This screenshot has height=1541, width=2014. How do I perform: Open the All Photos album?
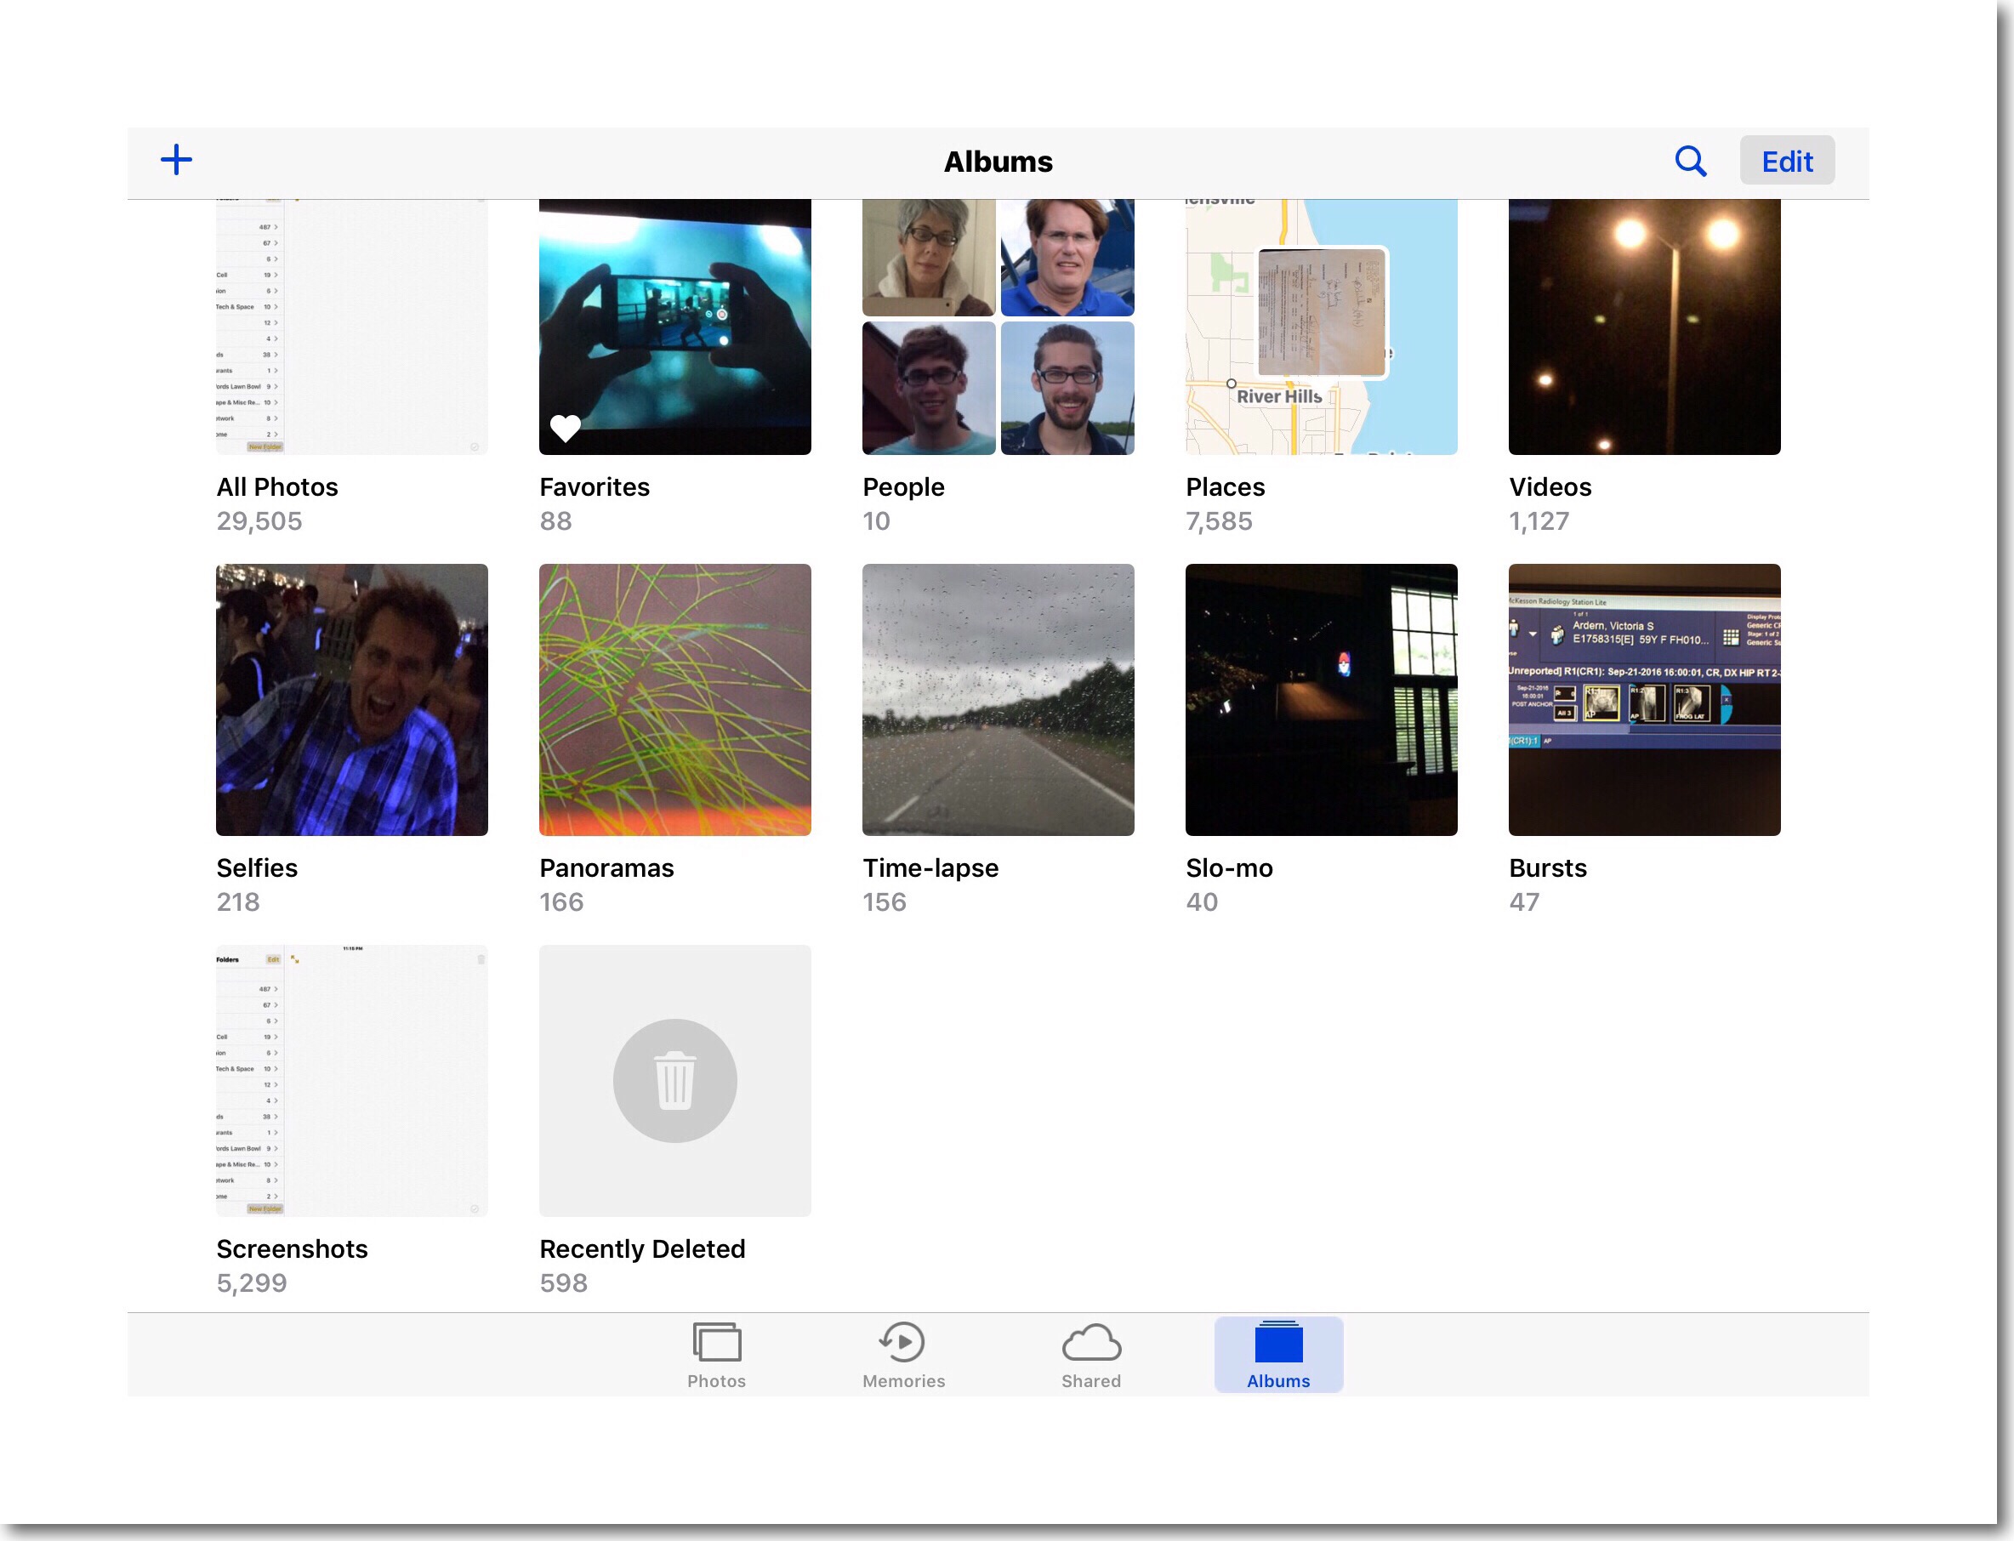351,326
